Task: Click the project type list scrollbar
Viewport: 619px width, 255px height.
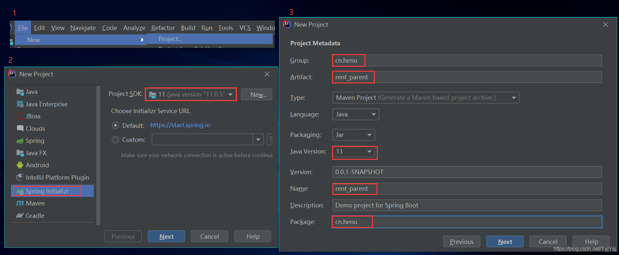Action: point(98,155)
